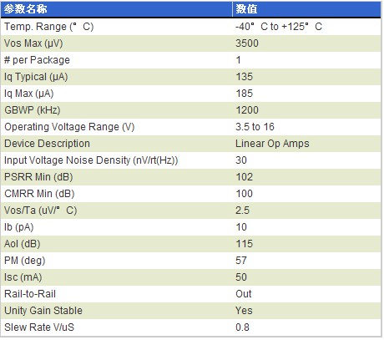This screenshot has width=384, height=340.
Task: Select the Ib value 10
Action: (241, 227)
